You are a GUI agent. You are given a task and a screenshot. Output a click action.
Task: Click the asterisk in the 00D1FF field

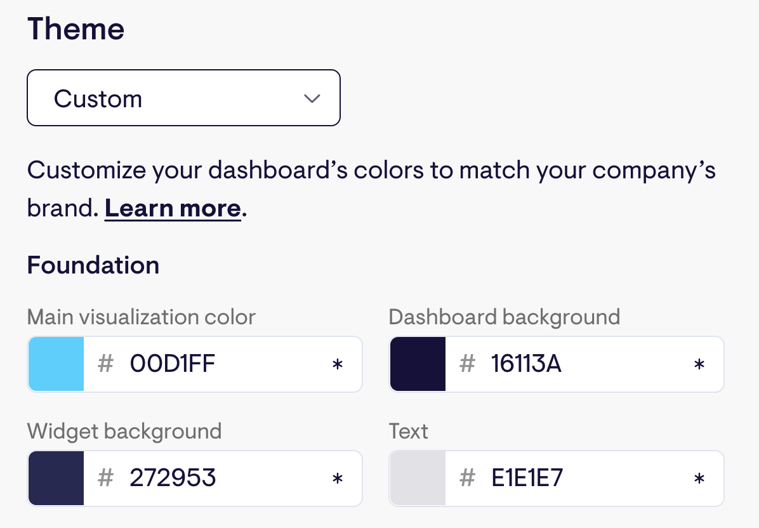[338, 364]
